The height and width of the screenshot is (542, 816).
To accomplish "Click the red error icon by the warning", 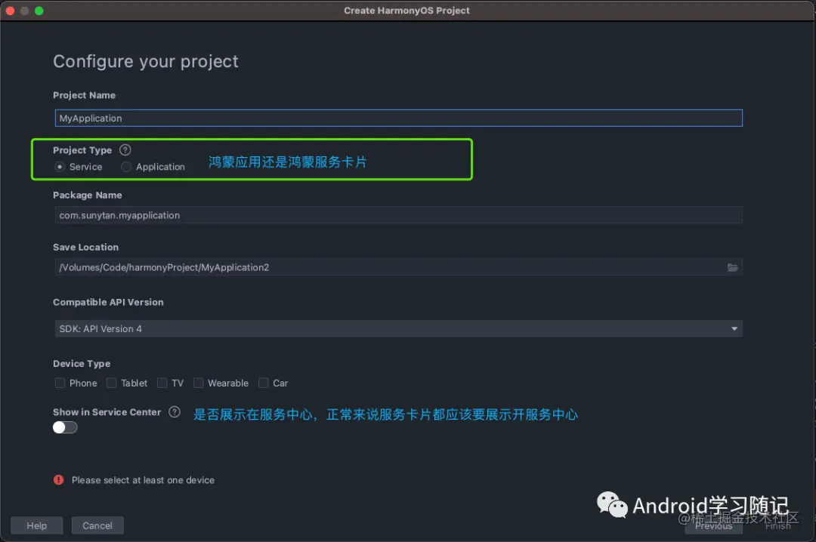I will tap(58, 479).
